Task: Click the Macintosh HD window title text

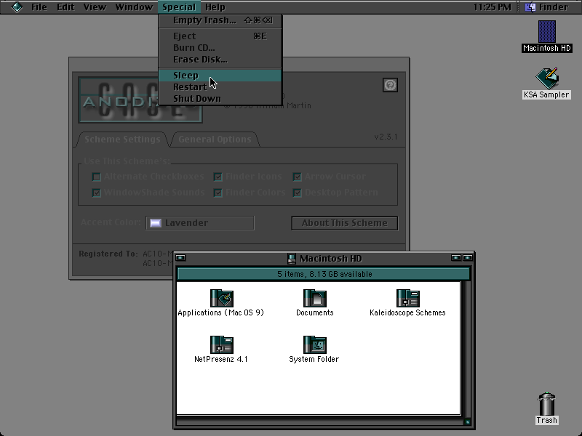Action: [331, 259]
